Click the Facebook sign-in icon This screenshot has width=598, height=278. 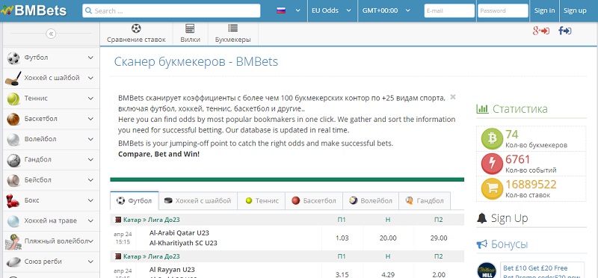tap(565, 31)
